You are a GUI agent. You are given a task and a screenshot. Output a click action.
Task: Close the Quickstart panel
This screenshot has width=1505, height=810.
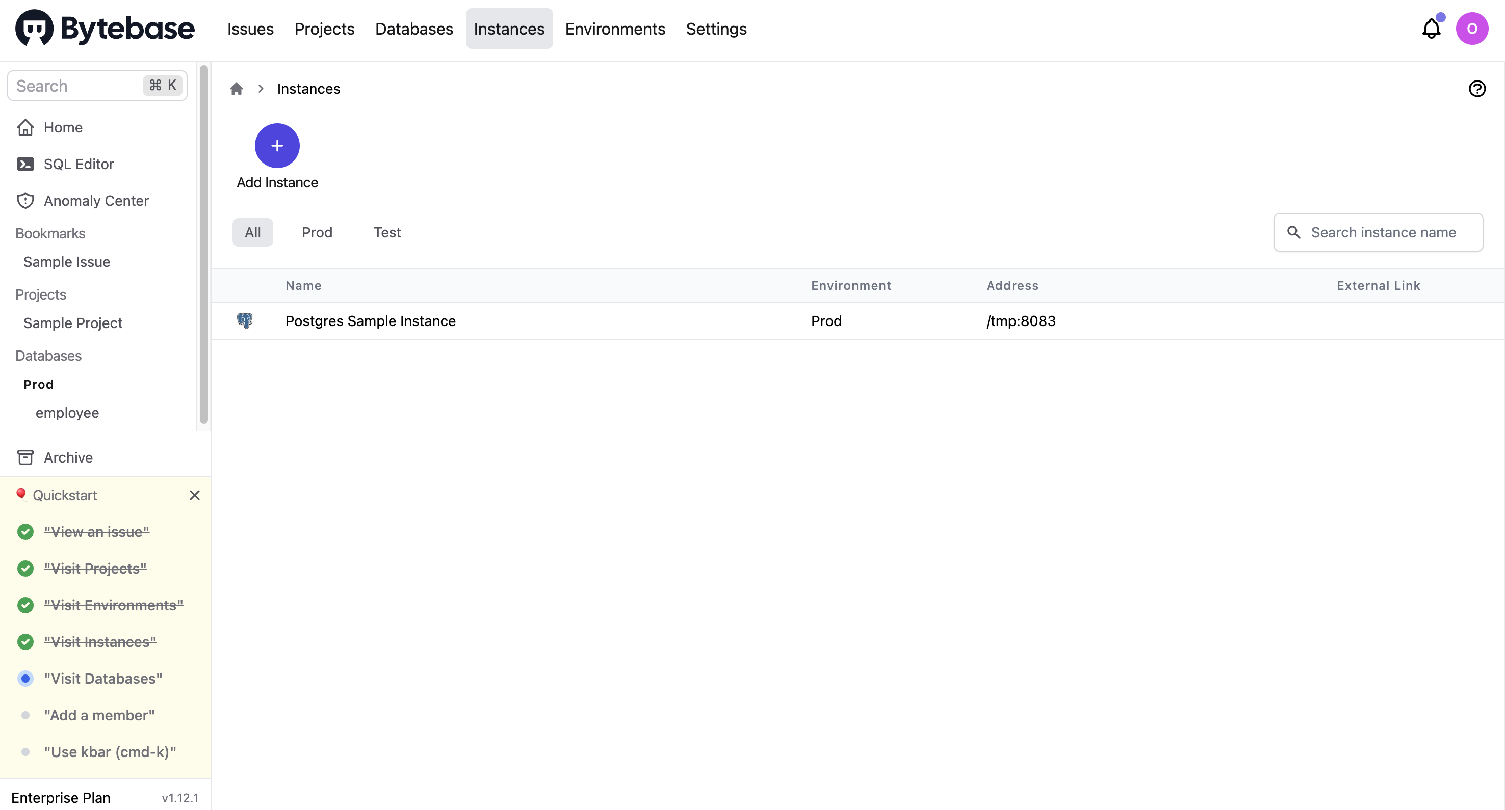point(193,495)
